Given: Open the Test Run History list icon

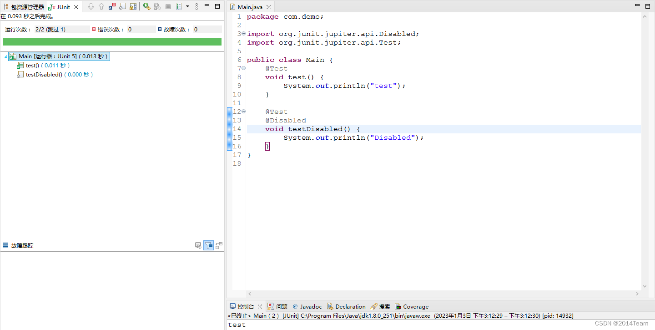Looking at the screenshot, I should 179,6.
